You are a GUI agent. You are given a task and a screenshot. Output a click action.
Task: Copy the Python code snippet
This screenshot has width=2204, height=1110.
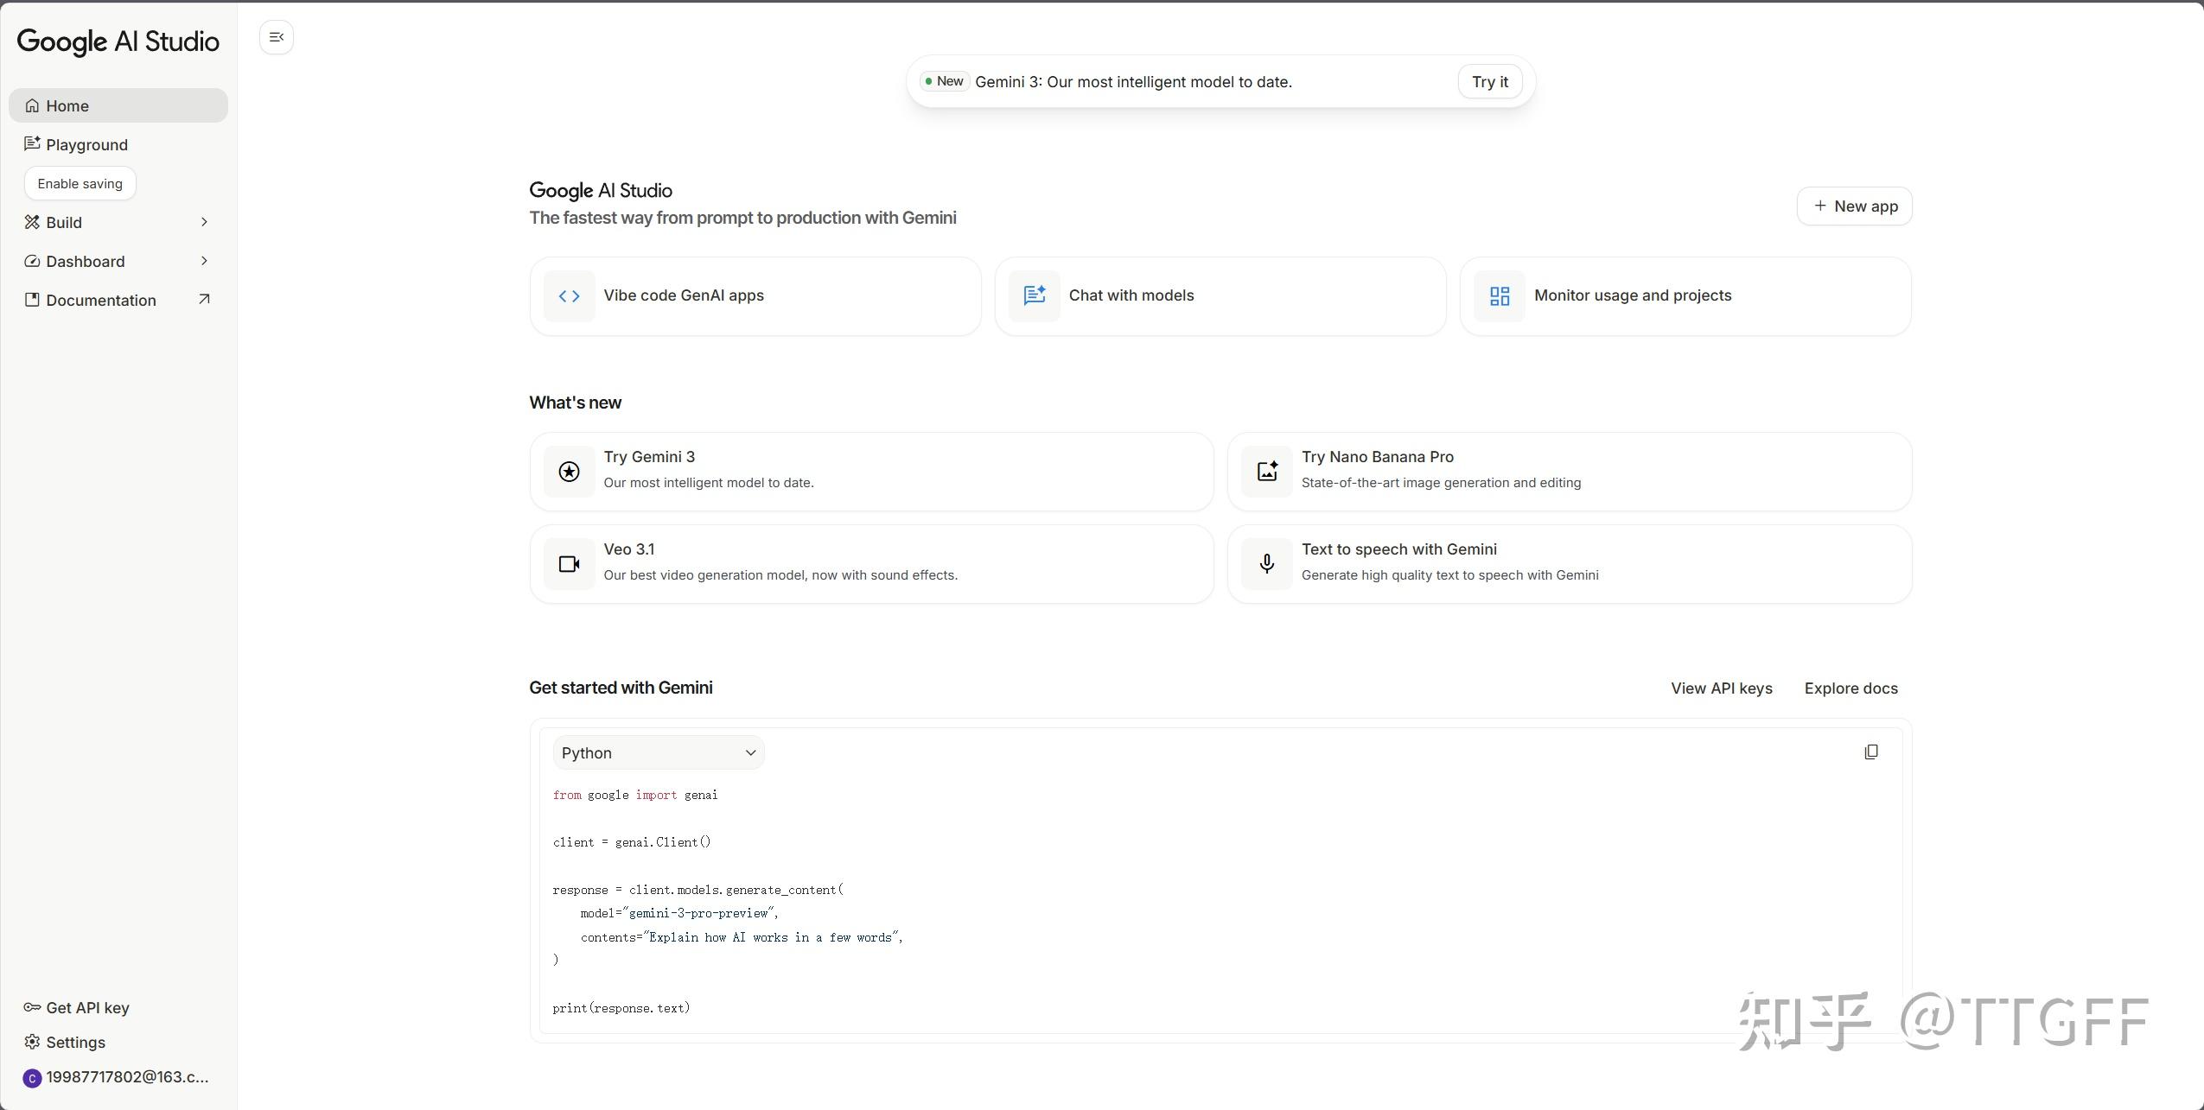click(x=1870, y=752)
